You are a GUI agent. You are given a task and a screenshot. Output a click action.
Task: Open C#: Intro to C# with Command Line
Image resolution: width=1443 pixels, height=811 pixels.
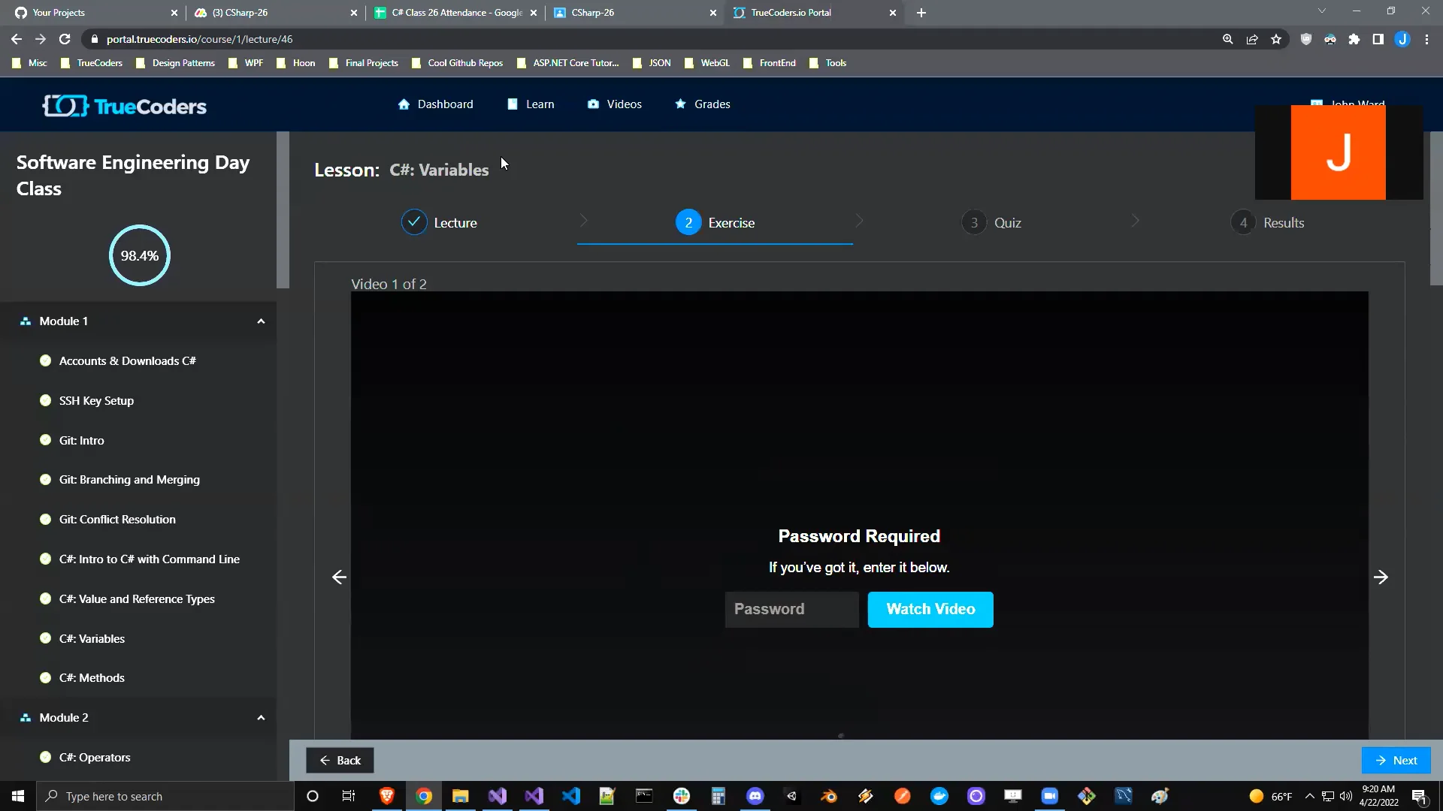point(149,559)
